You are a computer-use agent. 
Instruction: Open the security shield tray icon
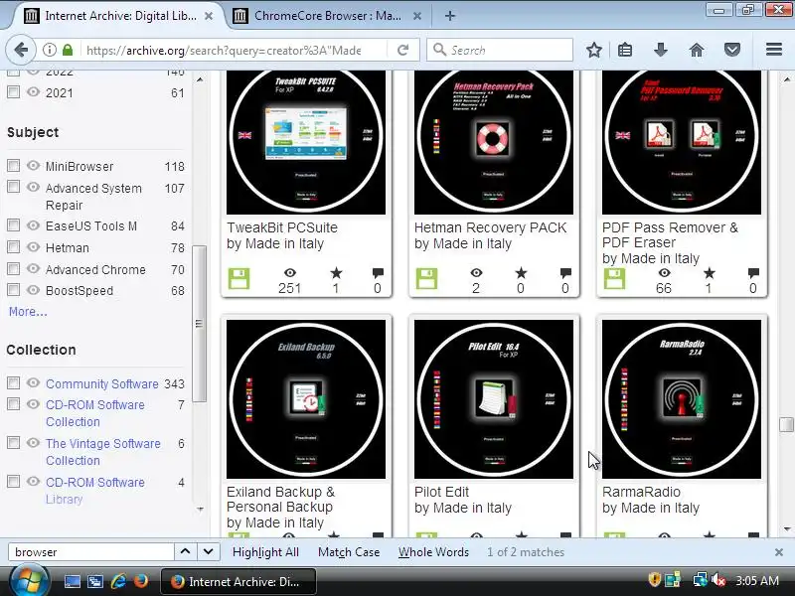pos(655,580)
